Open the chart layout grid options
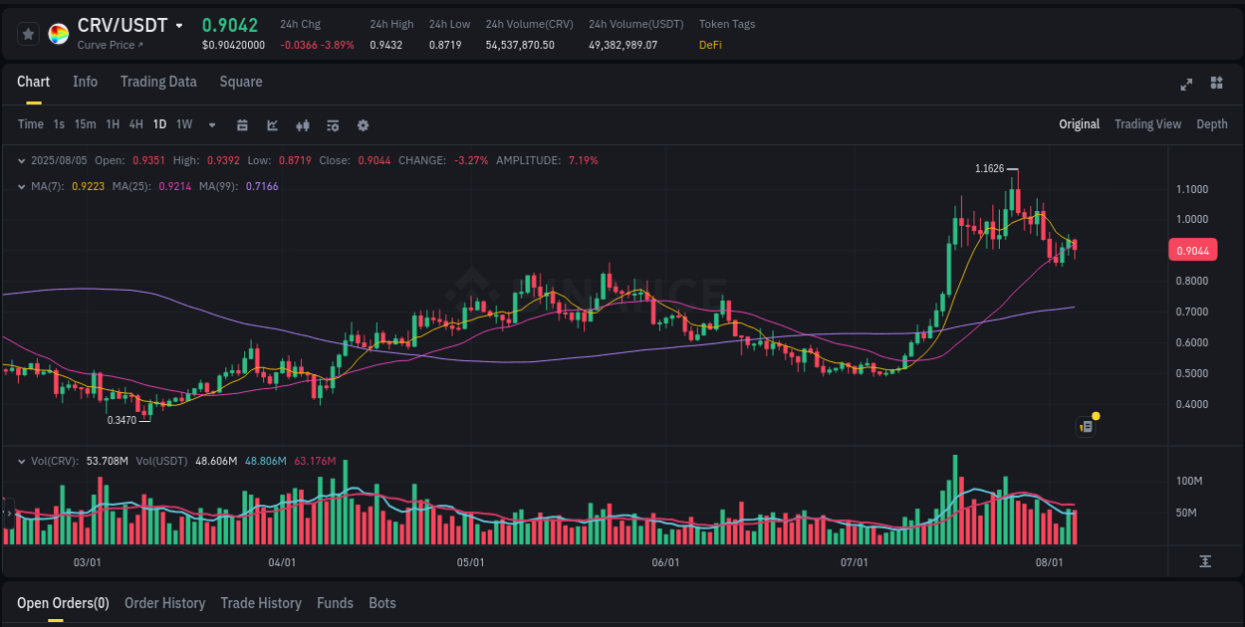Image resolution: width=1245 pixels, height=627 pixels. (x=1213, y=85)
